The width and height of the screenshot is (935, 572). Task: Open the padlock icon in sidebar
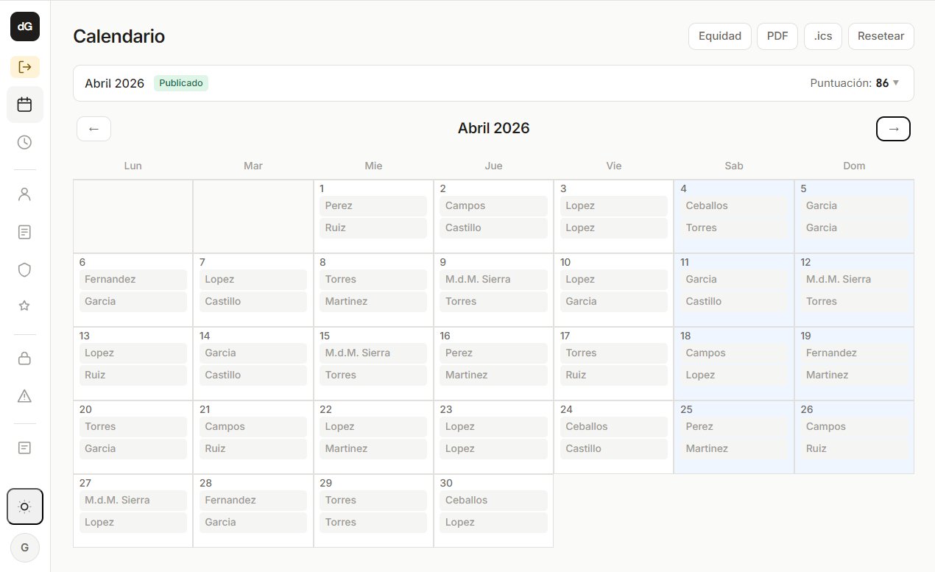tap(25, 359)
